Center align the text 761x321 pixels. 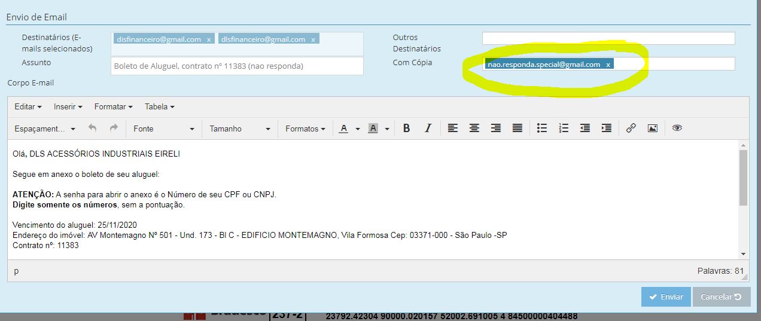coord(474,128)
